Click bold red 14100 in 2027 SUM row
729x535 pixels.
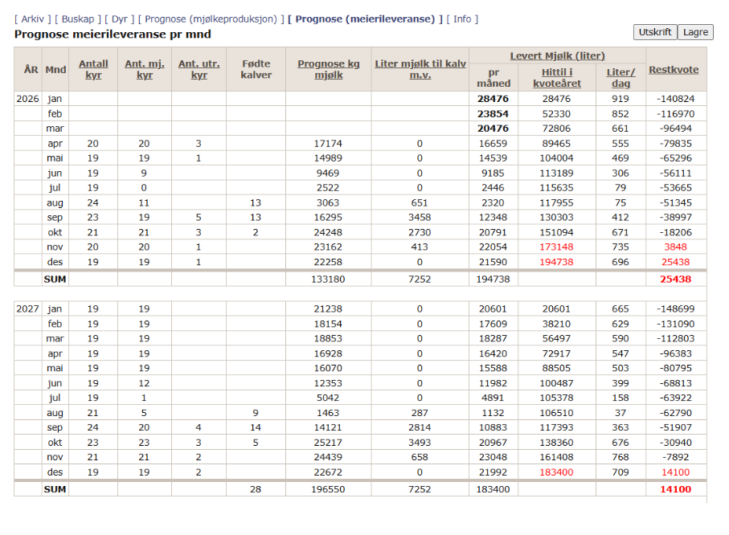tap(674, 489)
